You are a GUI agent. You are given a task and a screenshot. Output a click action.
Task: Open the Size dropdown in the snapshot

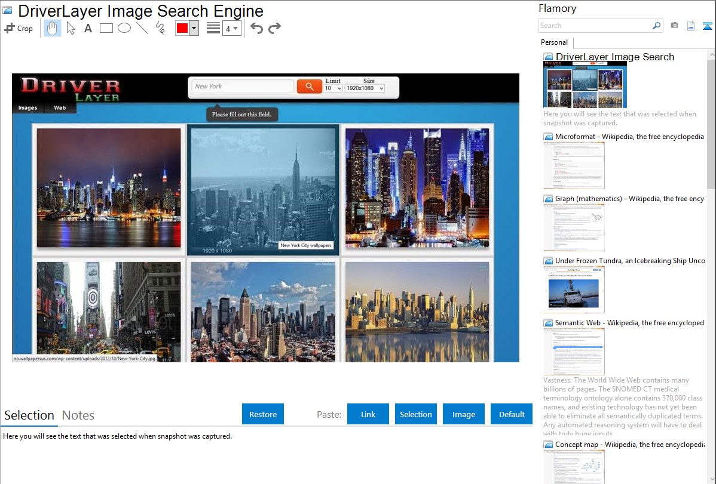point(364,88)
